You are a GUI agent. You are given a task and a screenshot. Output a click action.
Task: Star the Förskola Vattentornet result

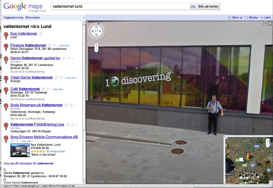coord(54,45)
